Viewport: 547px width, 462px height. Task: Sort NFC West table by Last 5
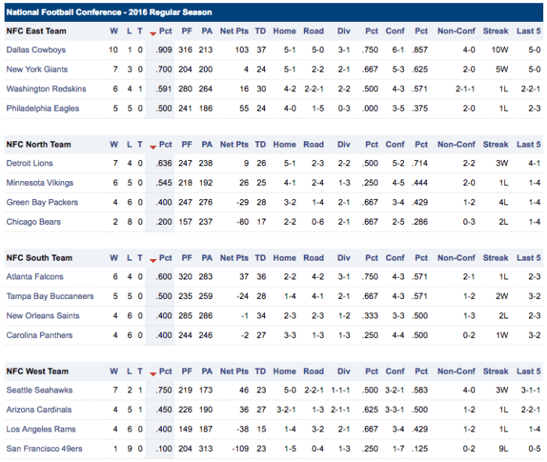point(528,371)
